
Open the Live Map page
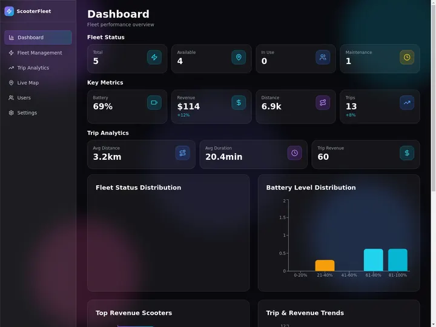pos(38,83)
